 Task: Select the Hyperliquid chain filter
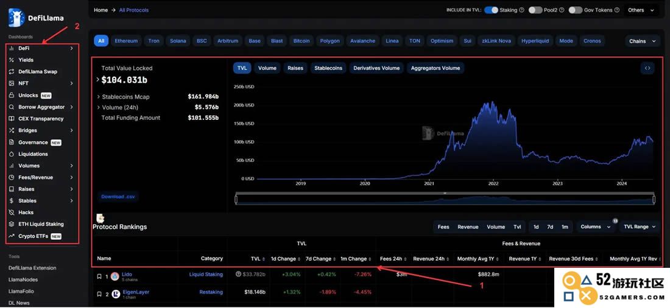pos(537,41)
